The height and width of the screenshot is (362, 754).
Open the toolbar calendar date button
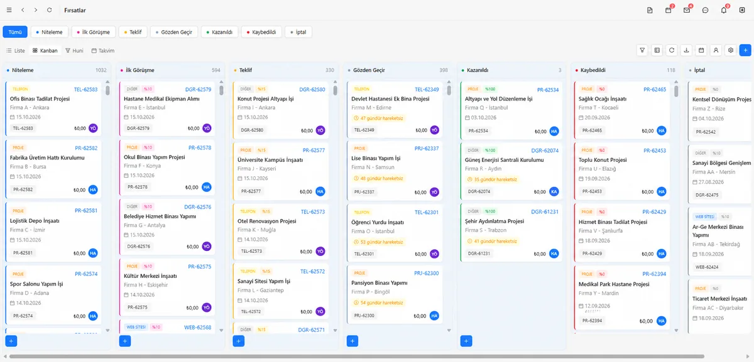click(701, 50)
